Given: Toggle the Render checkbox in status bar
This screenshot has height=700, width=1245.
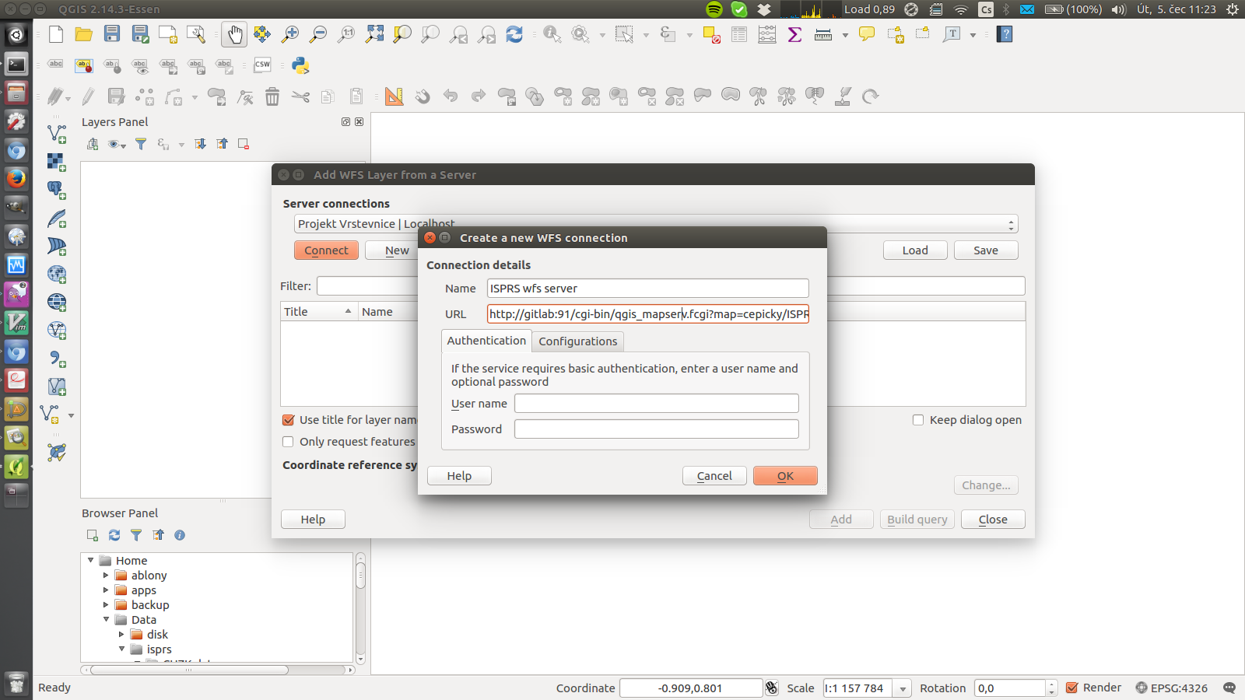Looking at the screenshot, I should click(x=1072, y=688).
